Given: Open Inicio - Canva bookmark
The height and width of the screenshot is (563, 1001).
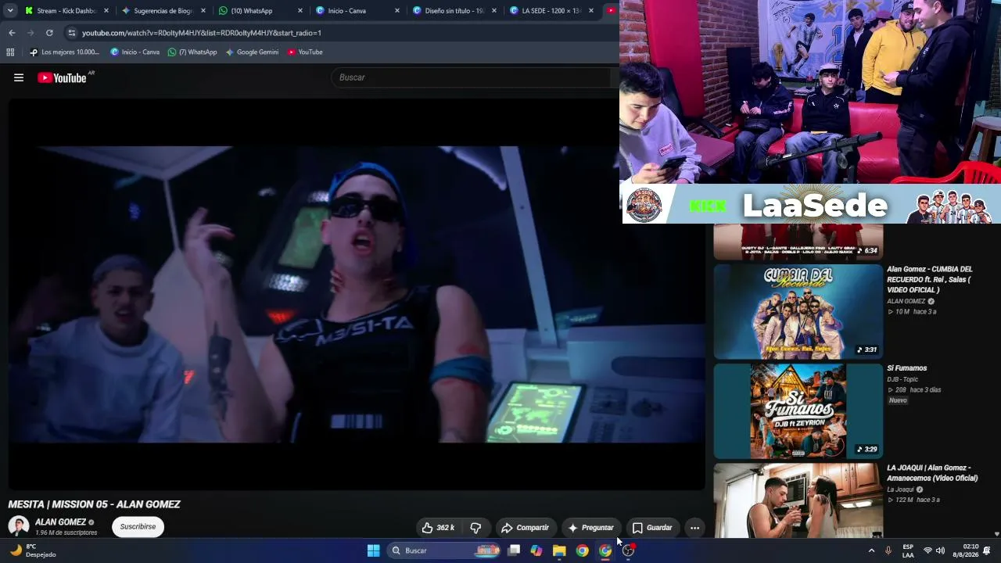Looking at the screenshot, I should coord(135,52).
